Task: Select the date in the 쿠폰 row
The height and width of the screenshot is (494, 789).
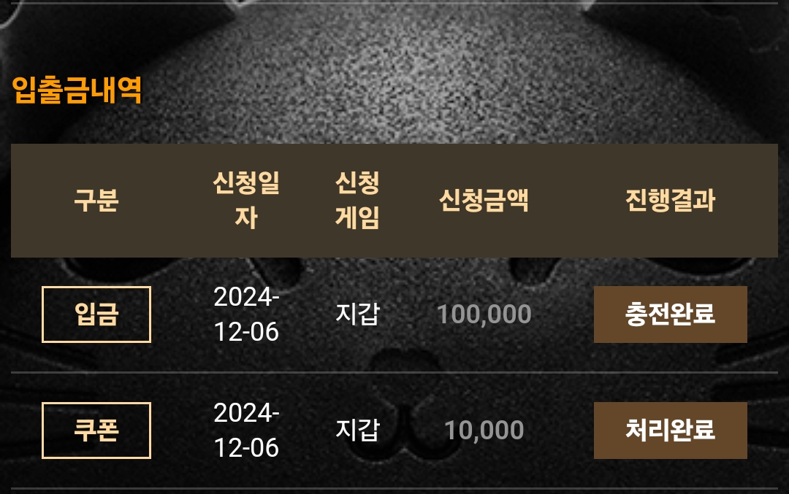Action: coord(246,431)
